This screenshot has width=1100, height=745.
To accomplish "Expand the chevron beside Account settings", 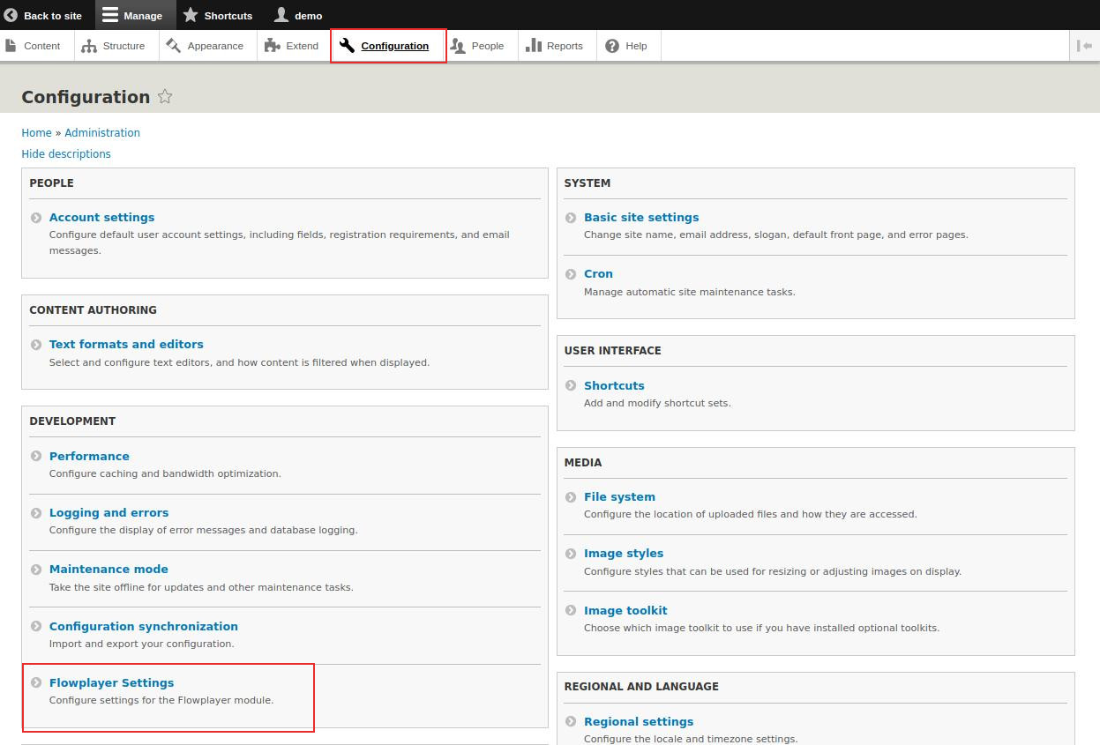I will point(35,217).
